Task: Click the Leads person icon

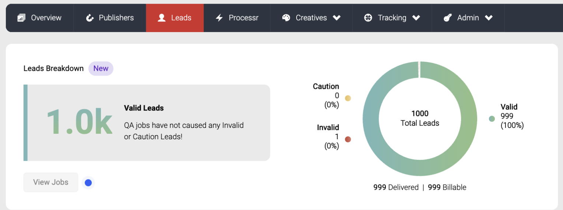Action: 161,18
